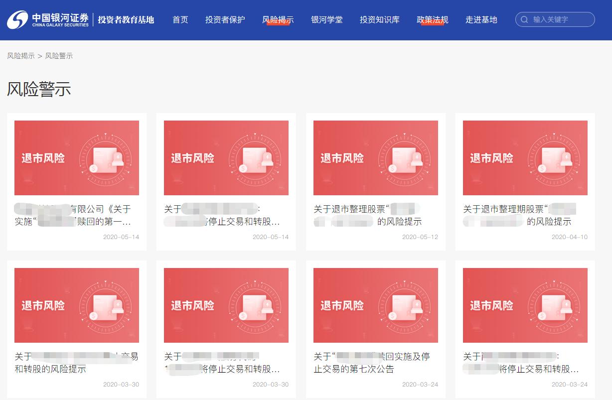
Task: Open the 投资者保护 navigation menu
Action: point(224,20)
